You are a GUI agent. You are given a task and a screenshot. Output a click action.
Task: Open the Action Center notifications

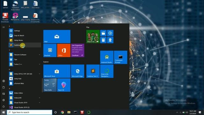coord(200,112)
